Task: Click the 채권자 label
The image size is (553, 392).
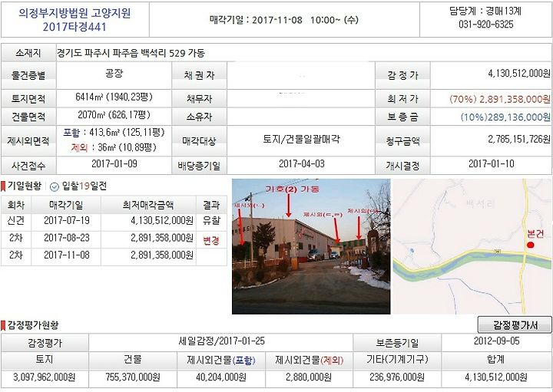Action: [x=199, y=75]
